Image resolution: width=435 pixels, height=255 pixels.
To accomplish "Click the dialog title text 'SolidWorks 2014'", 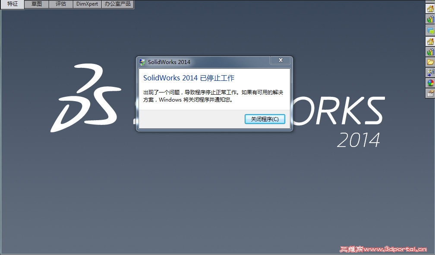I will click(x=169, y=62).
